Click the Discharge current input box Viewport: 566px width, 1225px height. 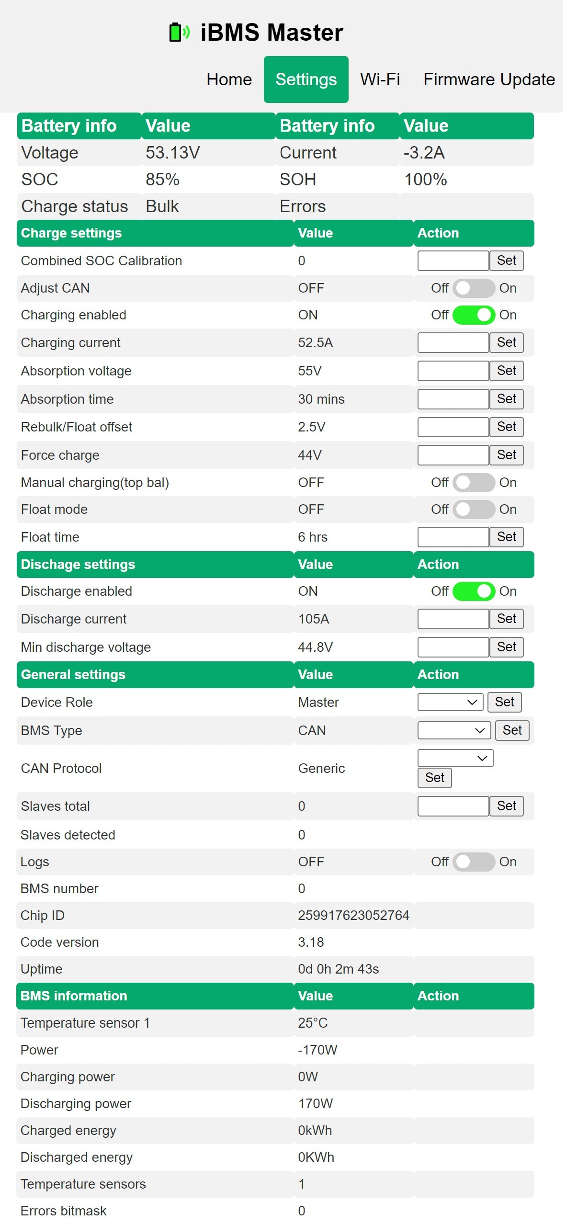[x=453, y=619]
